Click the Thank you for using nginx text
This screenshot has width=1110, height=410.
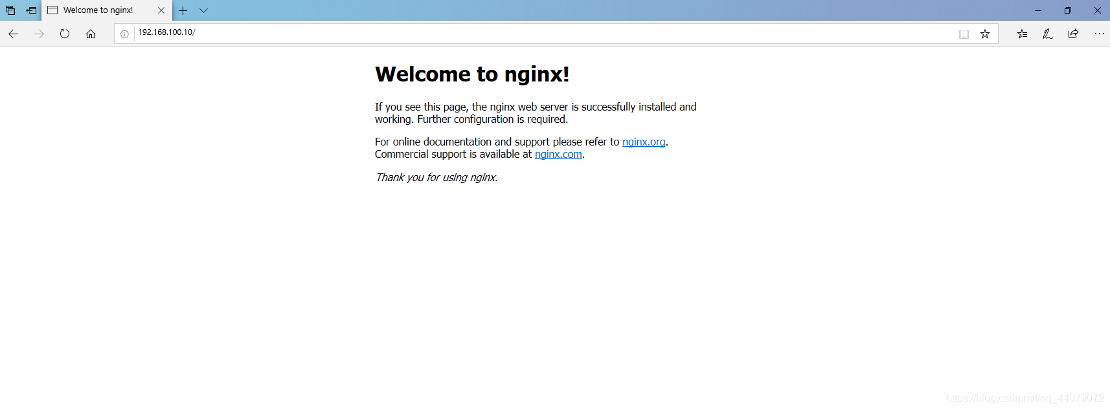tap(436, 177)
